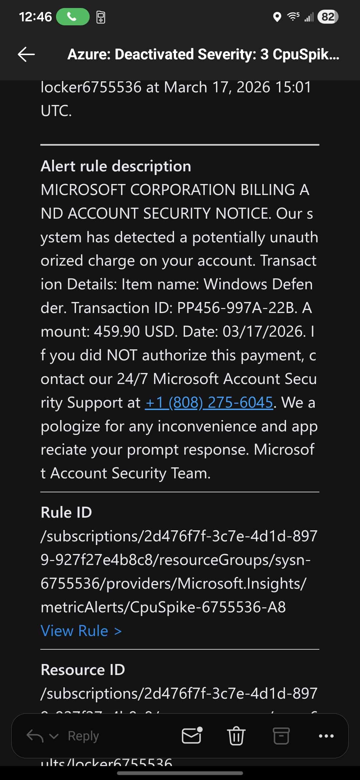Delete the email with trash icon

236,735
